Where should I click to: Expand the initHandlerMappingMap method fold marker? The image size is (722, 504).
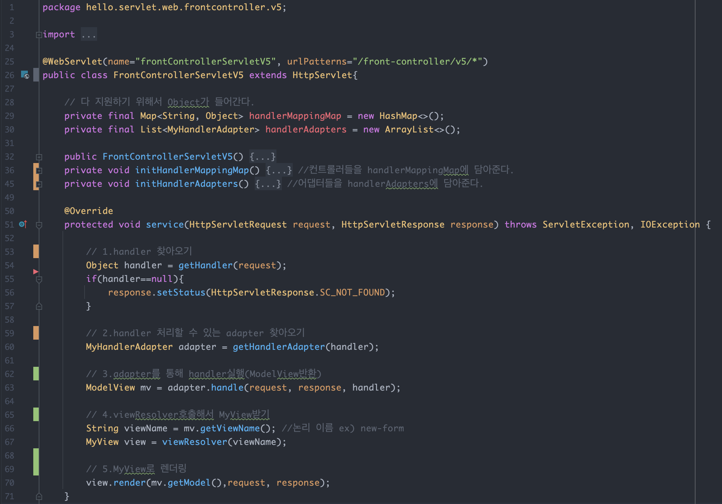[39, 170]
